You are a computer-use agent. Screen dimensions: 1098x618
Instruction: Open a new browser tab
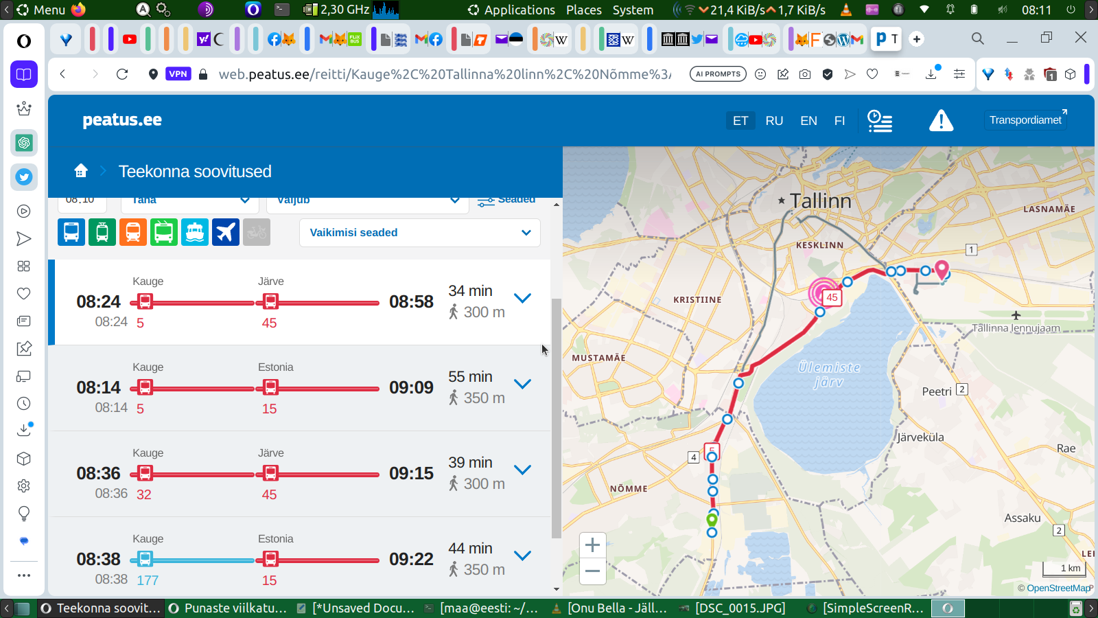tap(917, 39)
